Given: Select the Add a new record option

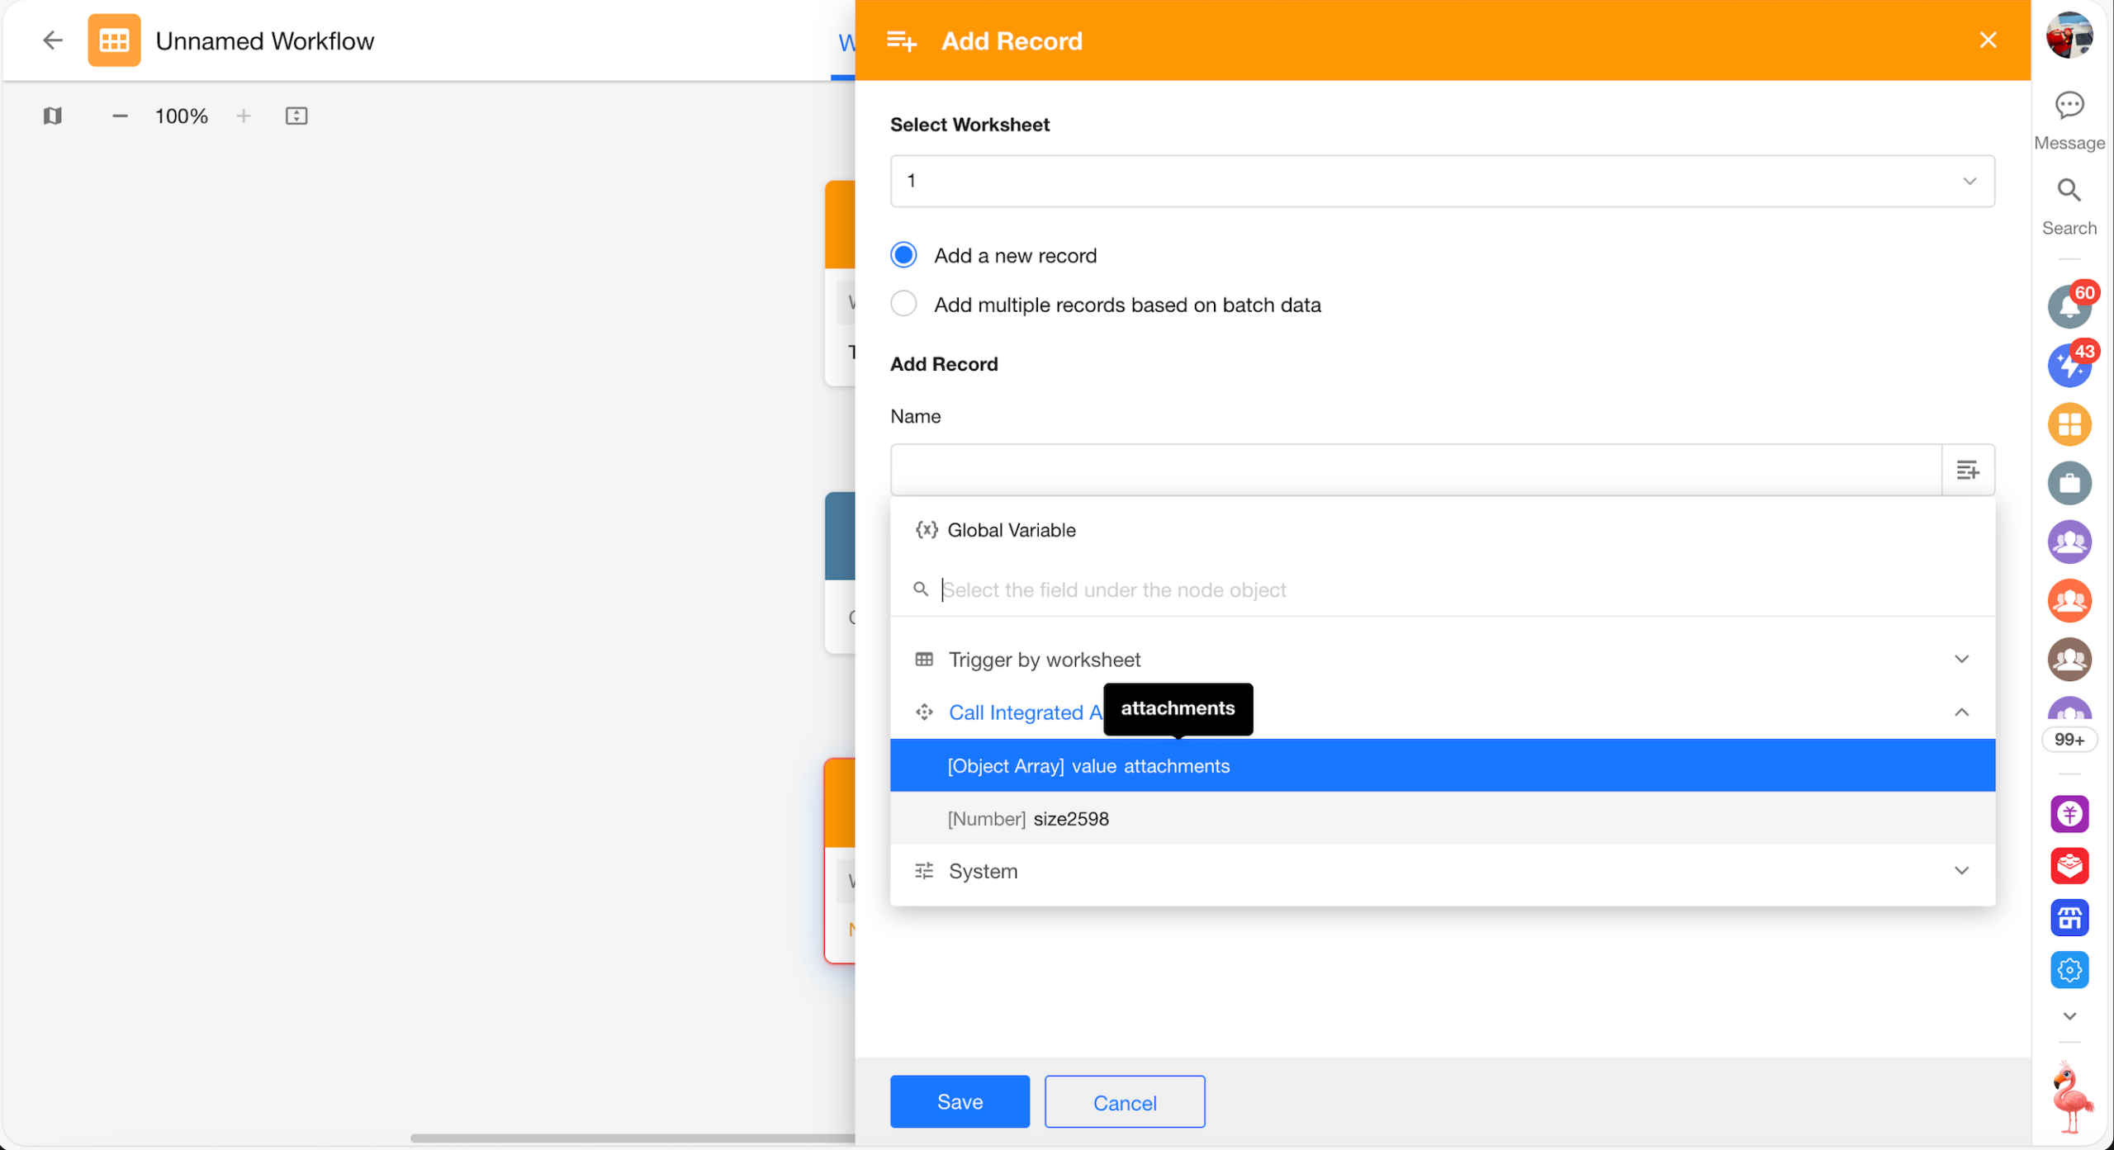Looking at the screenshot, I should [903, 255].
